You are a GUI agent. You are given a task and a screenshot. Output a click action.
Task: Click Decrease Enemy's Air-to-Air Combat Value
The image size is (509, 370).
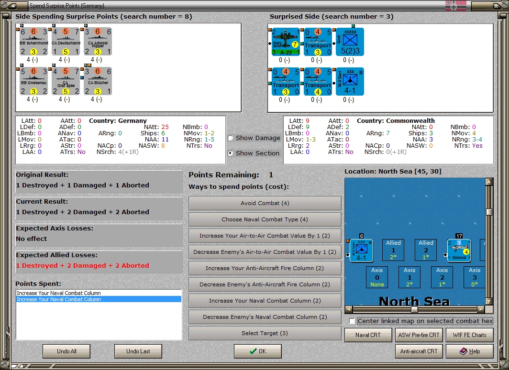(x=265, y=252)
